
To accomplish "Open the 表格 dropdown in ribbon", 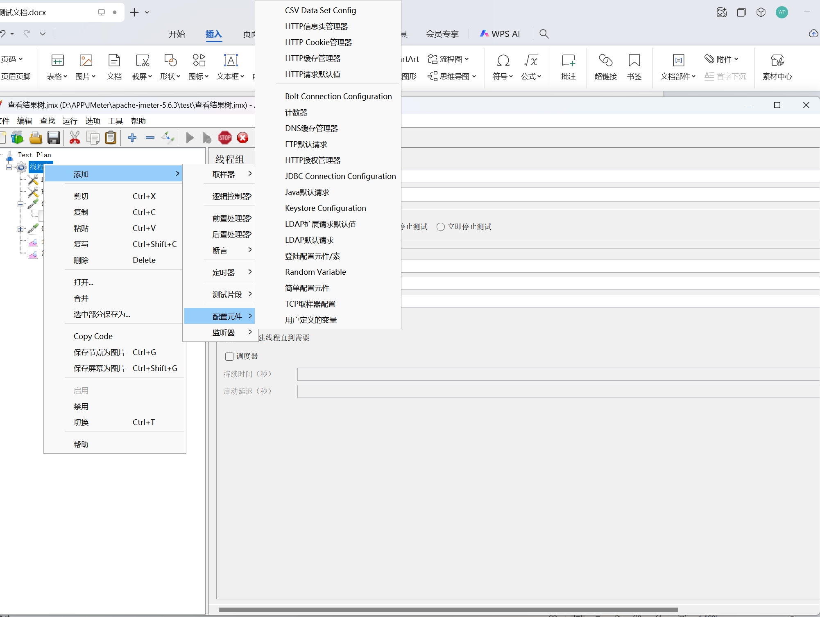I will coord(57,67).
